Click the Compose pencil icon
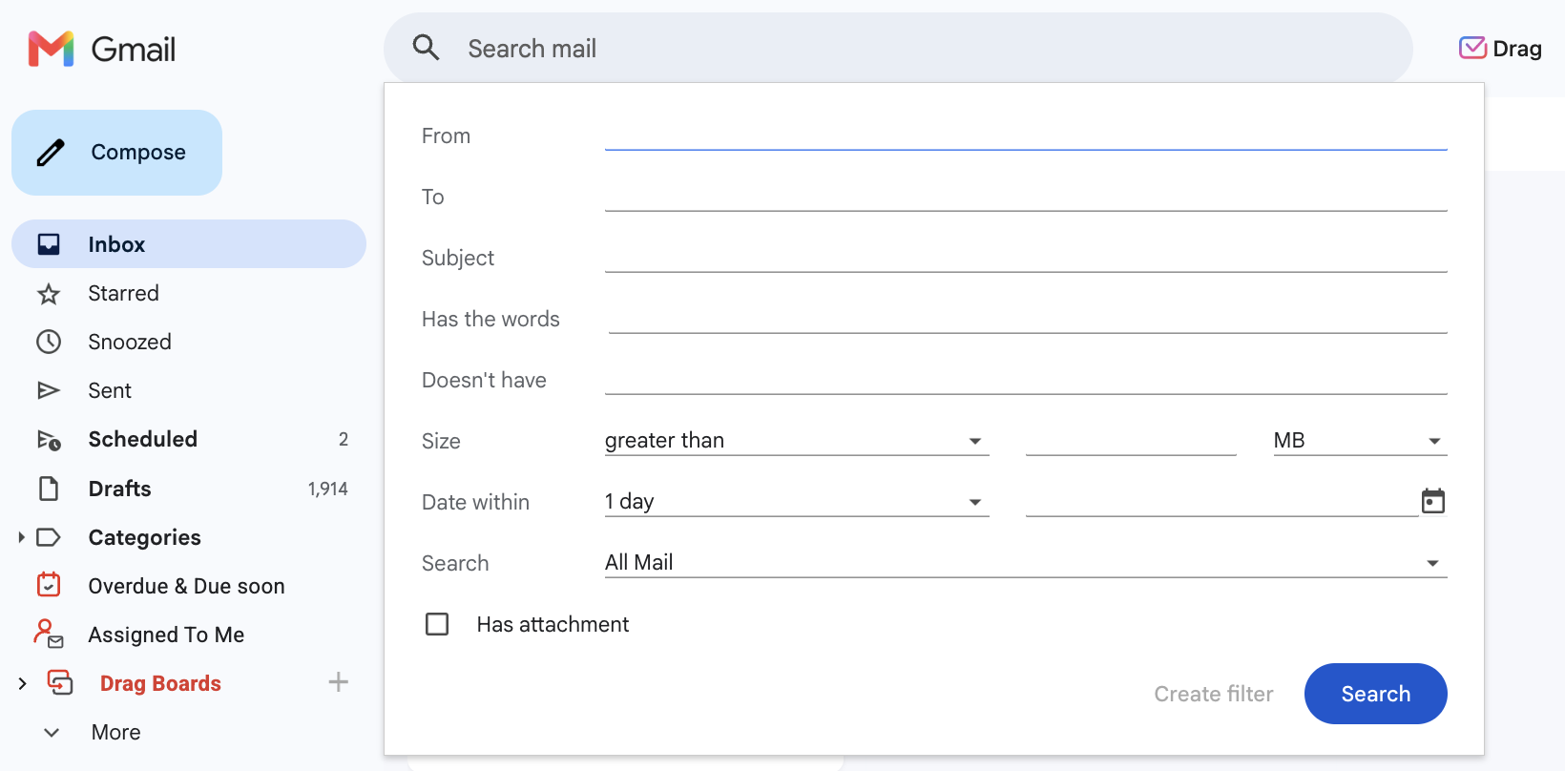The width and height of the screenshot is (1565, 771). pos(51,153)
